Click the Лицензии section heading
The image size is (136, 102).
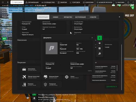click(21, 63)
